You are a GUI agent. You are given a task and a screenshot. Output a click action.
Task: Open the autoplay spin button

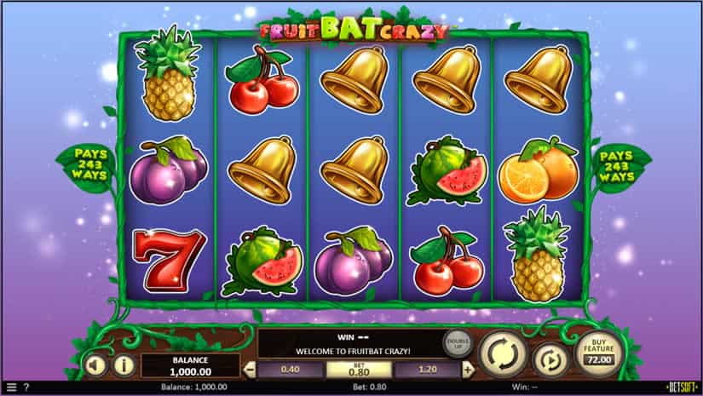point(550,359)
